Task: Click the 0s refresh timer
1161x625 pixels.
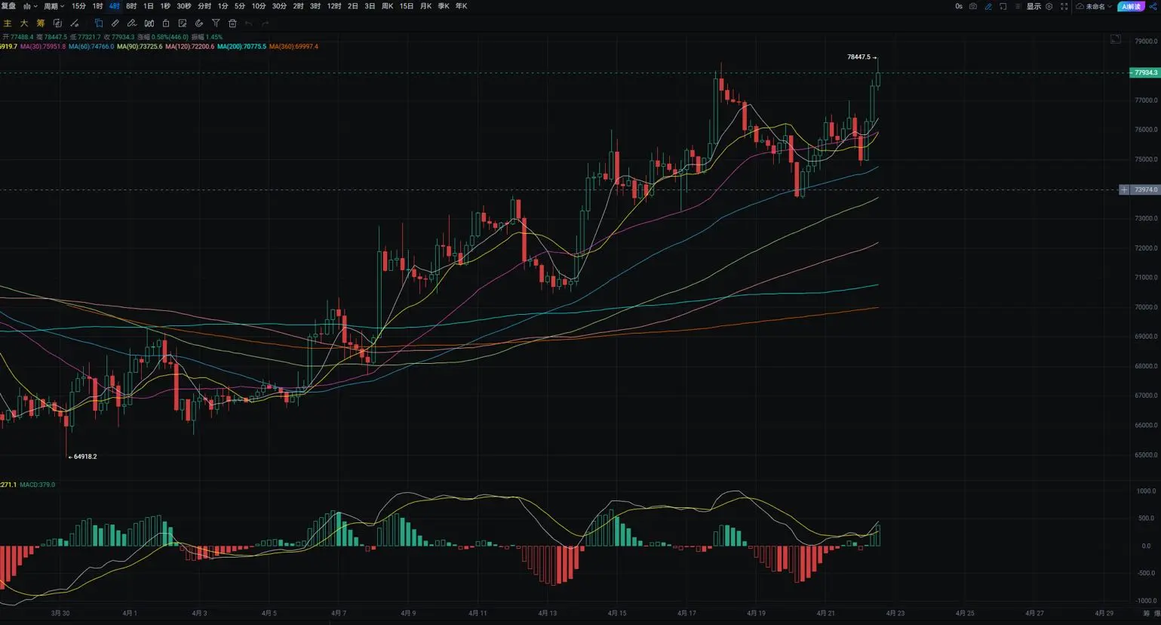Action: (959, 6)
